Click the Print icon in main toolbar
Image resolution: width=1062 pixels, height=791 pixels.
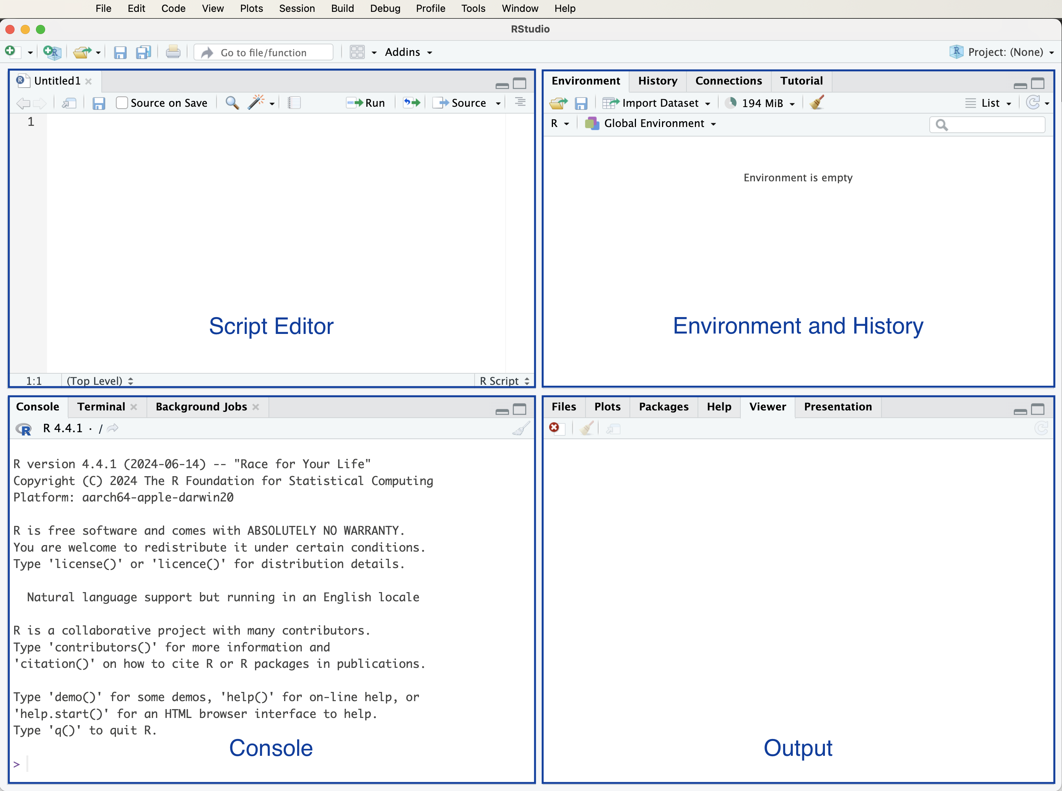coord(173,52)
